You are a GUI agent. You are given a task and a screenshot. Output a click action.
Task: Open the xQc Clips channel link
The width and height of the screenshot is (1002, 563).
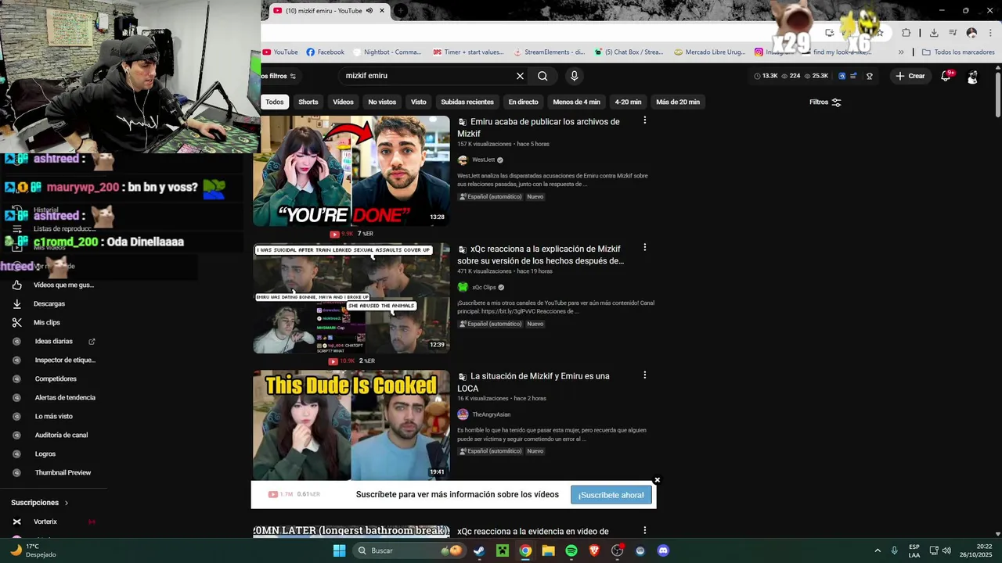[484, 287]
